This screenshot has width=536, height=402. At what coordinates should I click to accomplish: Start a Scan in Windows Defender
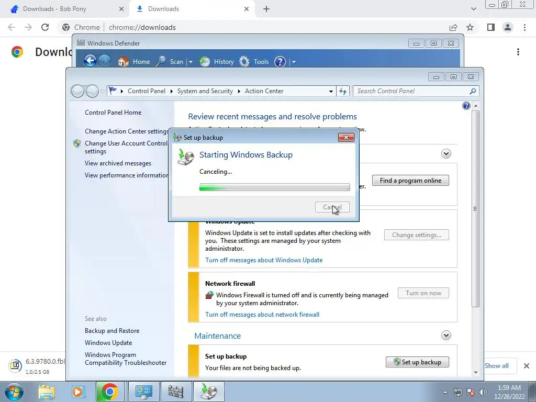tap(170, 62)
